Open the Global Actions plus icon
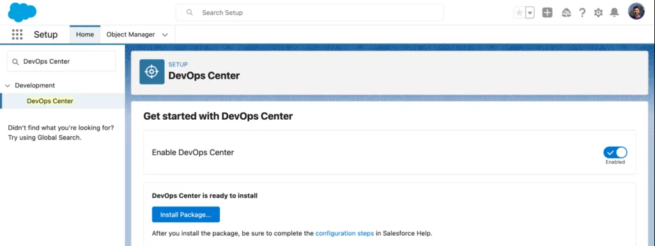655x246 pixels. (547, 13)
